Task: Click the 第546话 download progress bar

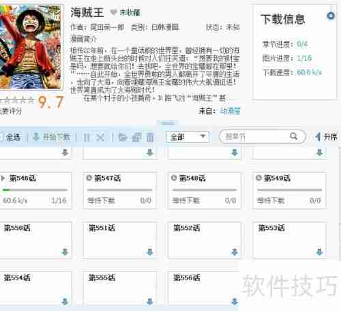Action: (x=35, y=190)
